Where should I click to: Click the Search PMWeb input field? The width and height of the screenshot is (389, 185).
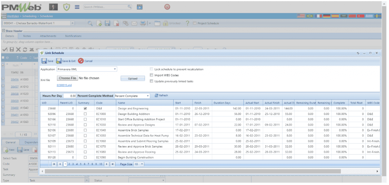click(x=106, y=7)
